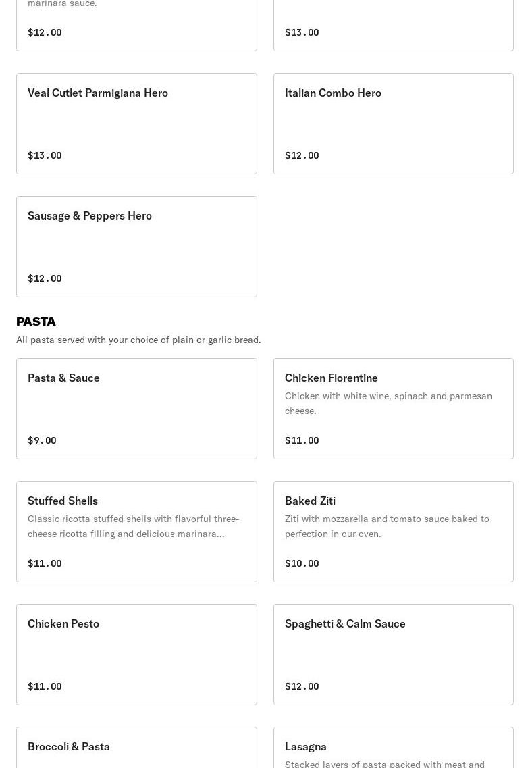Select the Chicken Pesto item
Screen dimensions: 530x768
[136, 655]
